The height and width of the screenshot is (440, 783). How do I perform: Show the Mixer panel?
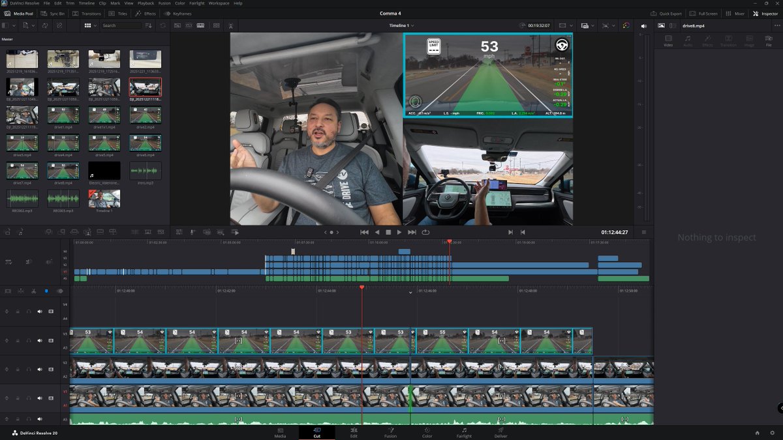point(735,13)
